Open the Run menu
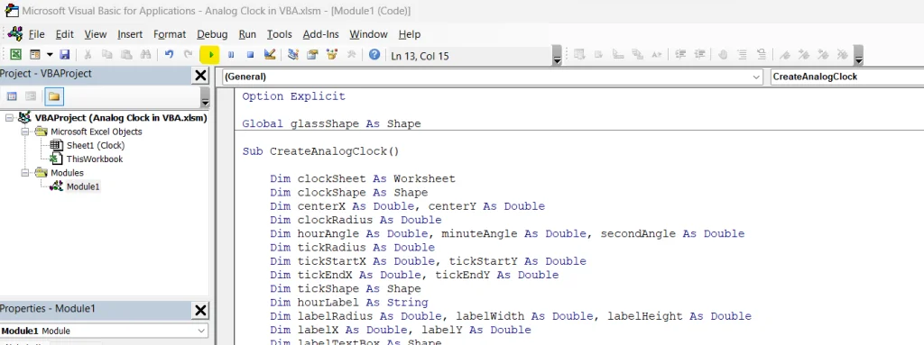 247,34
